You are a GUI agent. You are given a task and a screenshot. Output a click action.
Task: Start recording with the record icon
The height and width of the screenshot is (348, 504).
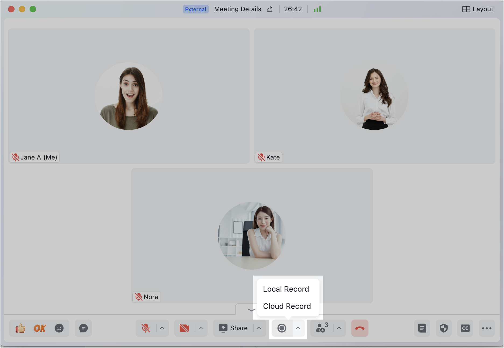282,328
